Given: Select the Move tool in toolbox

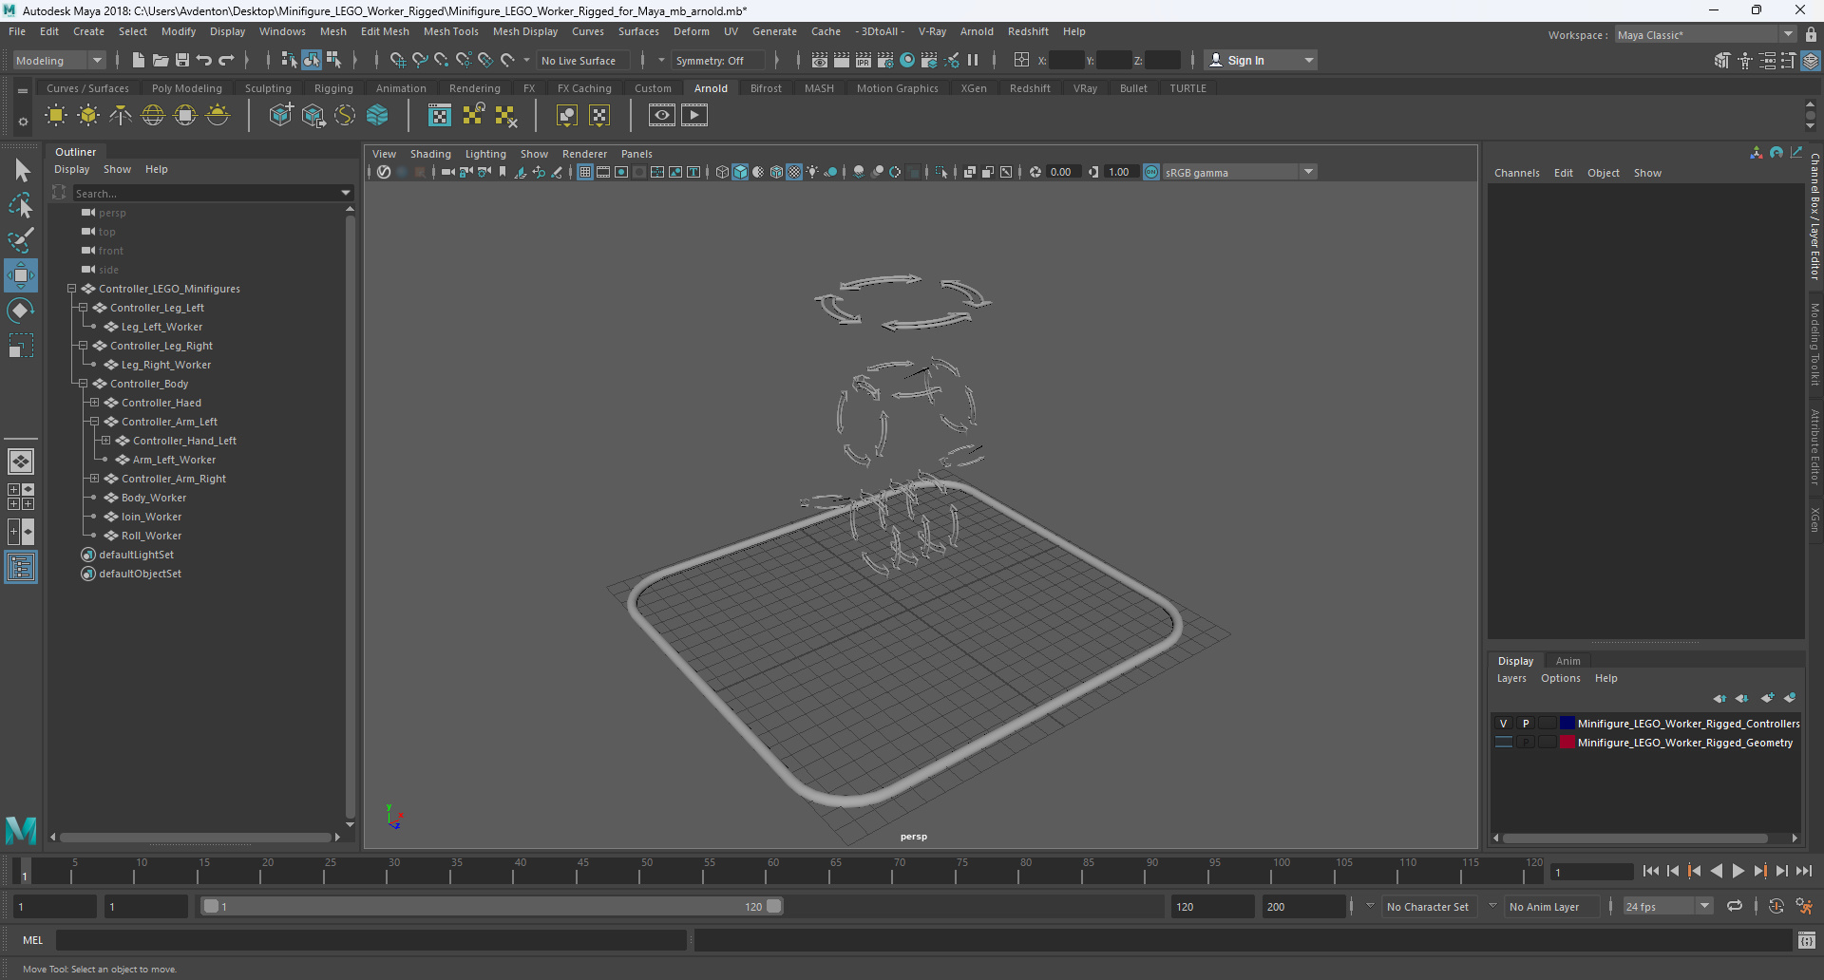Looking at the screenshot, I should pyautogui.click(x=21, y=275).
